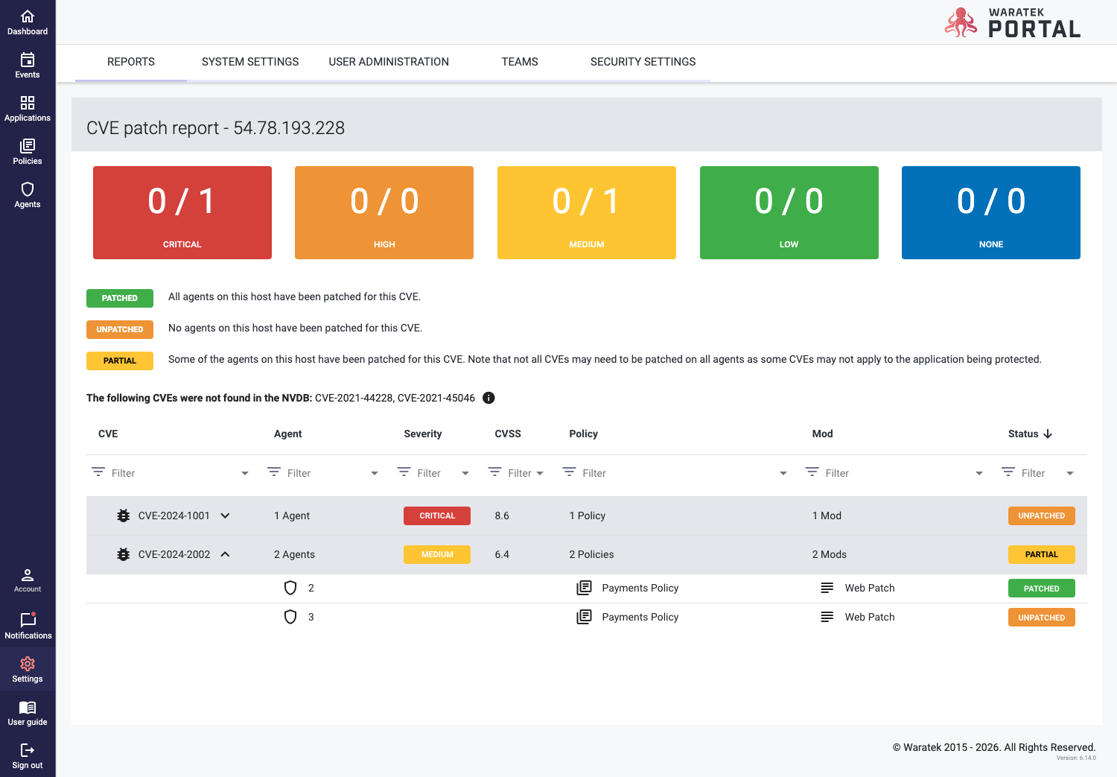Click filter icon in Mod column

pyautogui.click(x=812, y=472)
